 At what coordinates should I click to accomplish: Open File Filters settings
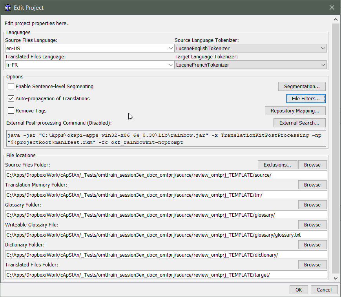[306, 99]
